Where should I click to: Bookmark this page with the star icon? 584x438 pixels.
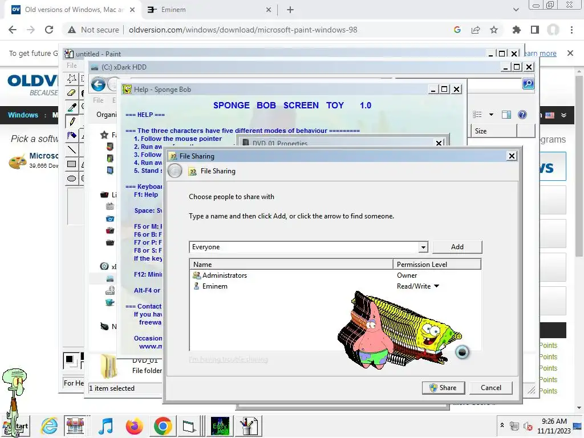(x=494, y=30)
